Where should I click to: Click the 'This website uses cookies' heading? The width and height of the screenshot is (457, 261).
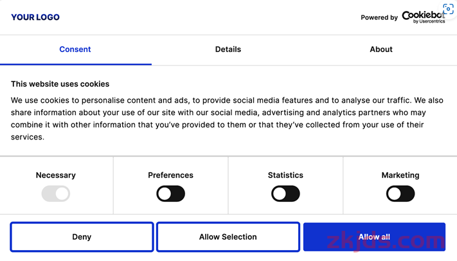pos(60,84)
